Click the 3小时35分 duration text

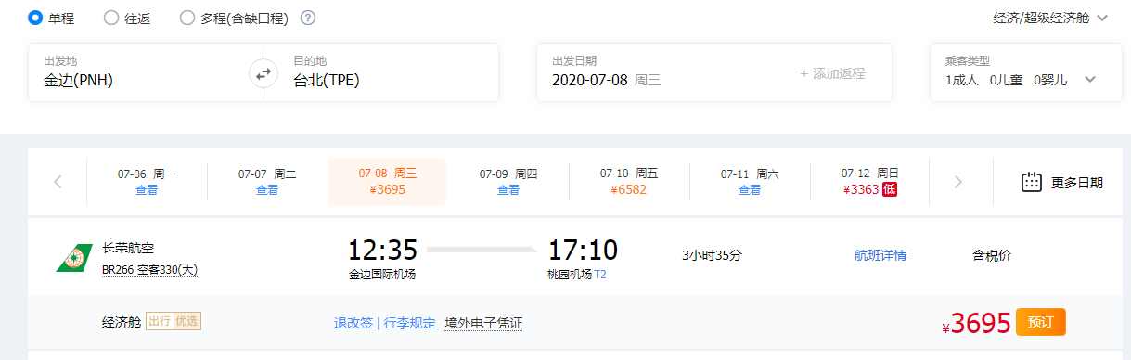click(x=713, y=255)
